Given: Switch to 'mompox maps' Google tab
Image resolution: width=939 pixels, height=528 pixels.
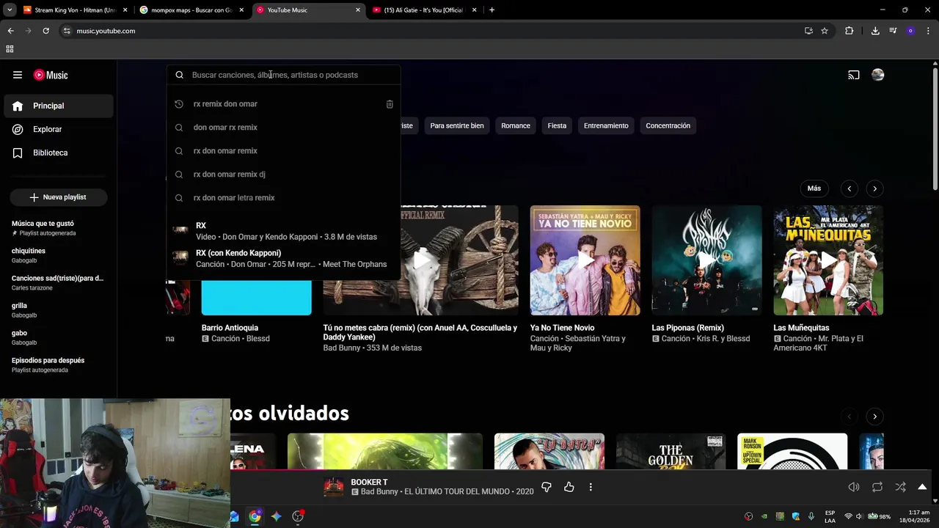Looking at the screenshot, I should 191,10.
